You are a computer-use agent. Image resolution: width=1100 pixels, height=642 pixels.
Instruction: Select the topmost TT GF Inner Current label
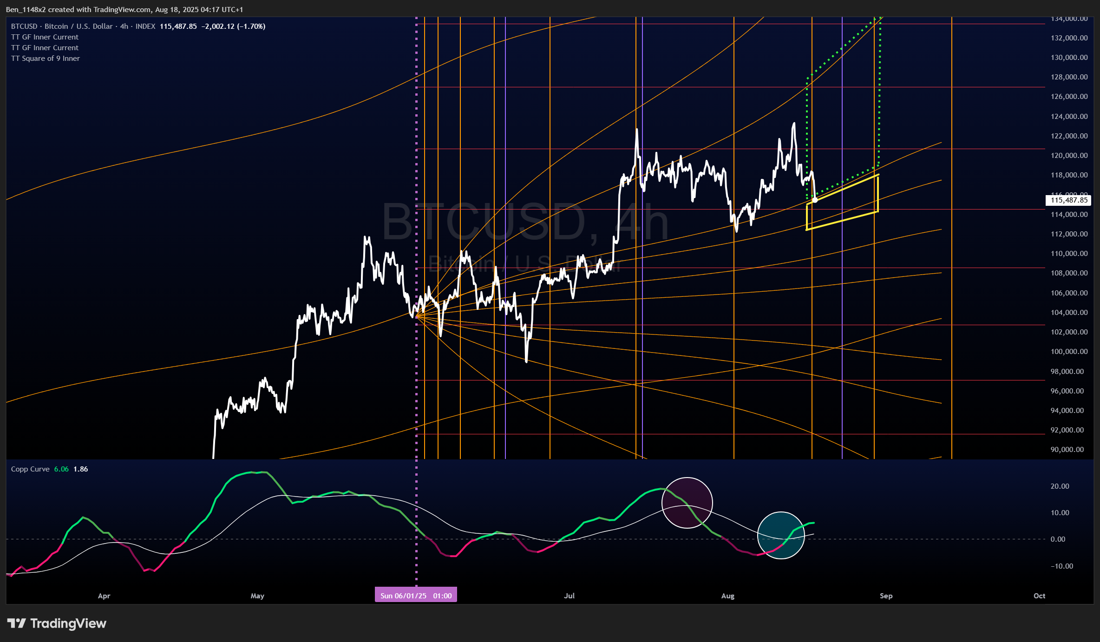pos(45,37)
